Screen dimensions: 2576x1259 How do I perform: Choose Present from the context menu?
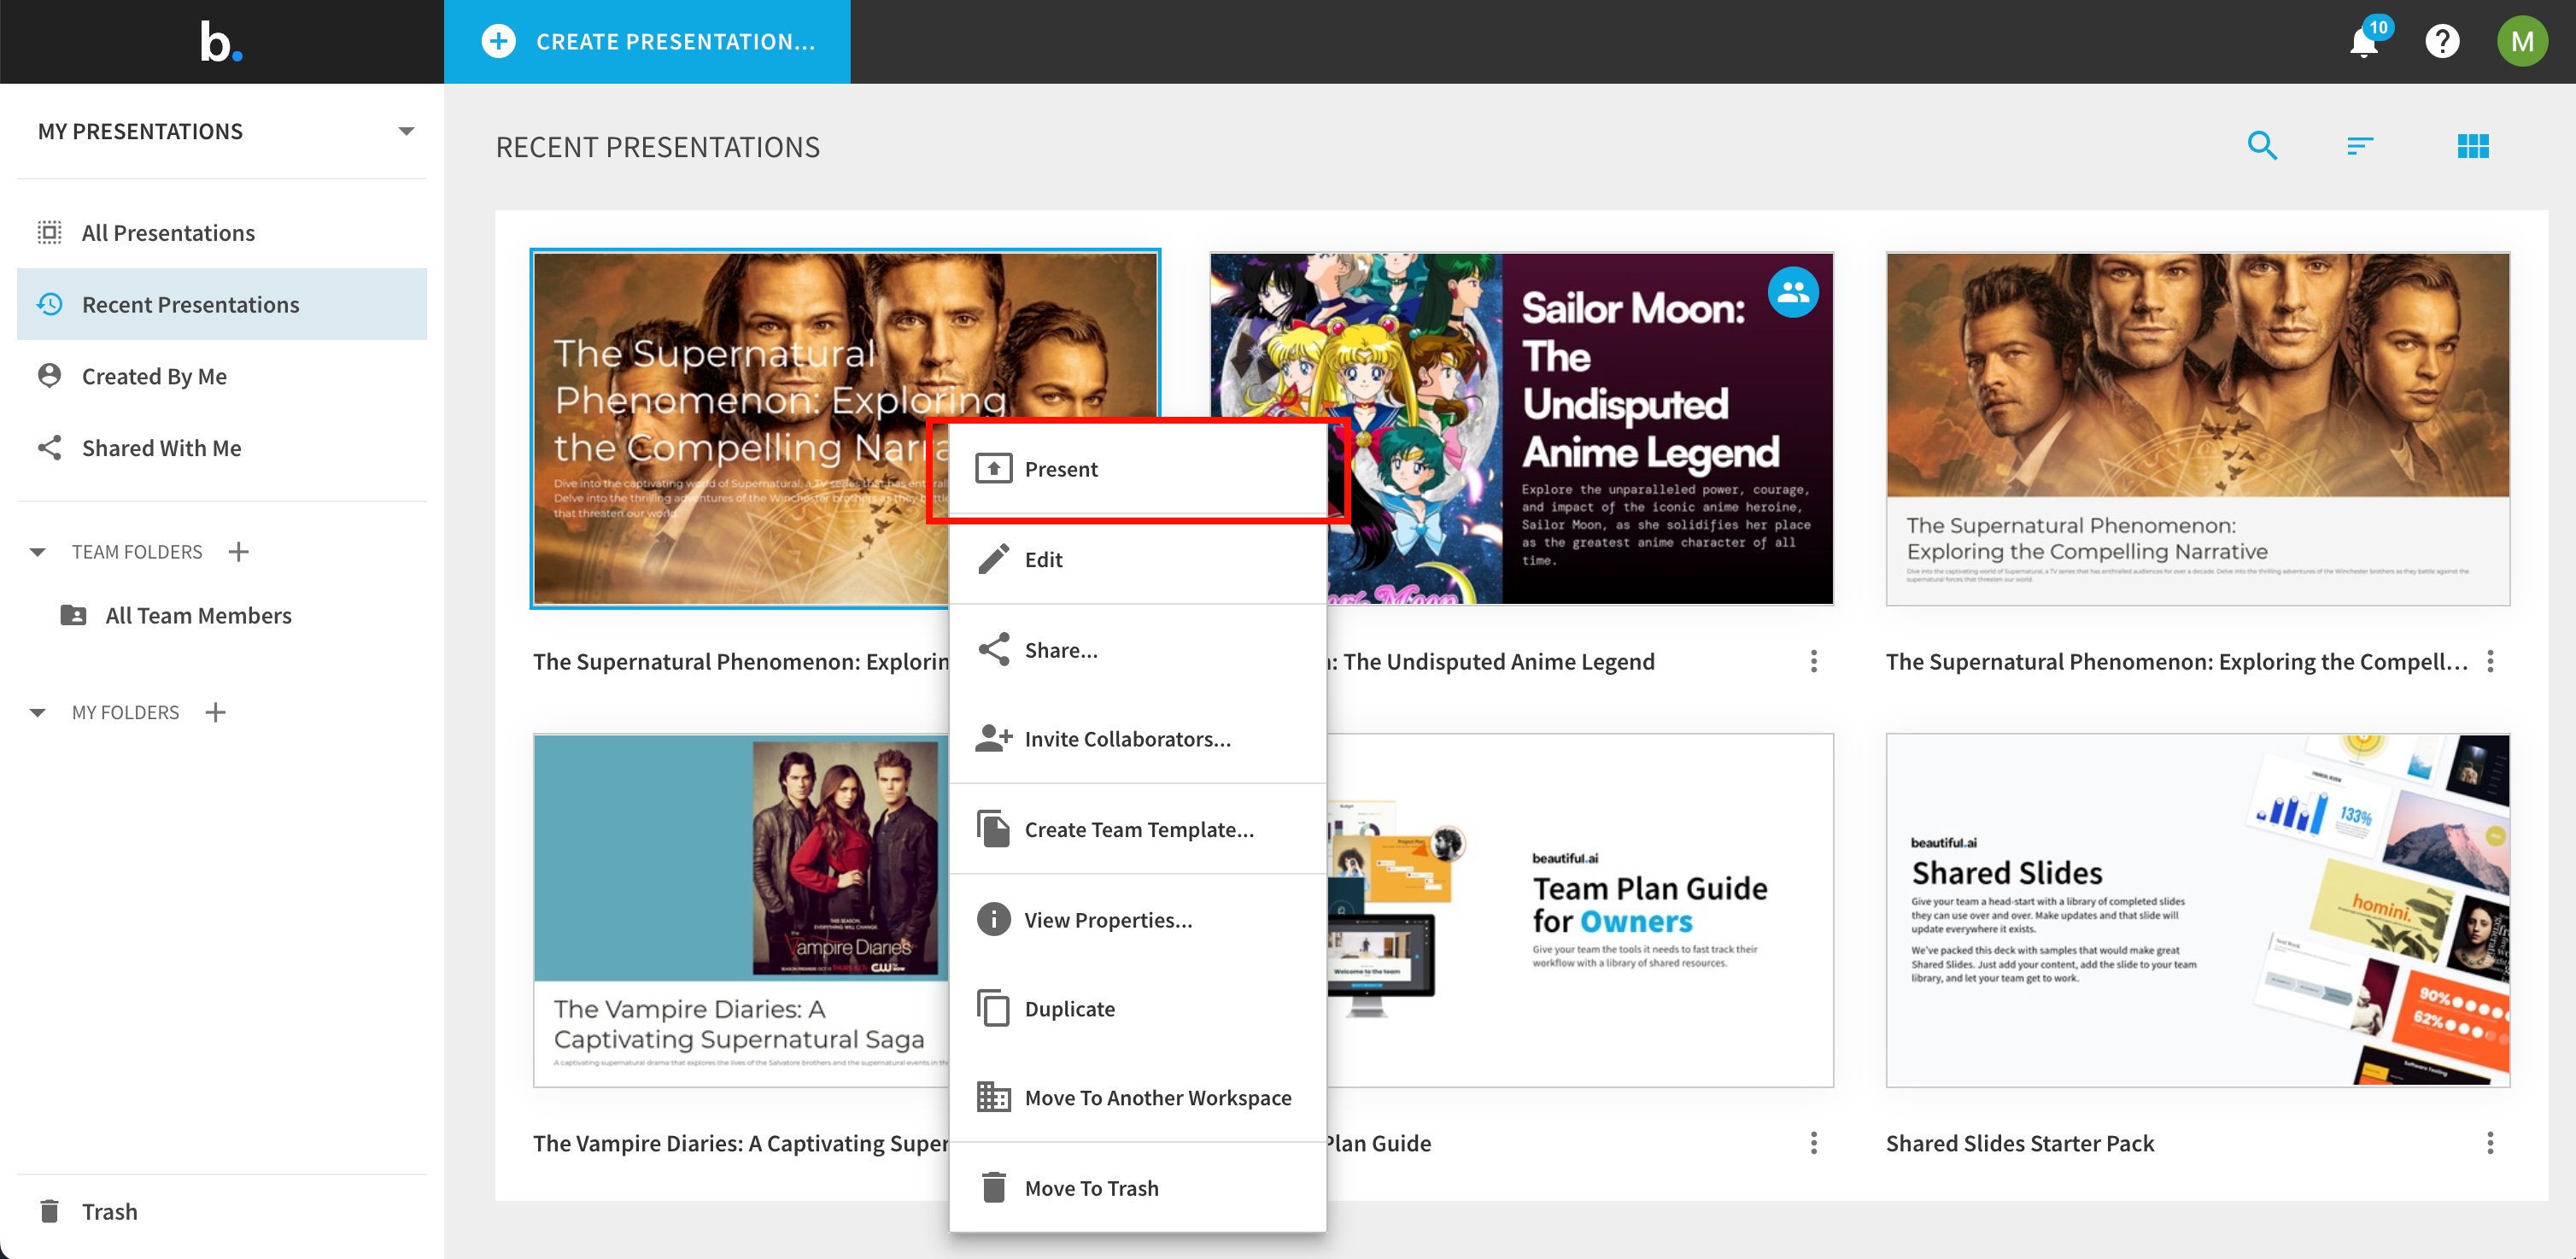(1137, 469)
